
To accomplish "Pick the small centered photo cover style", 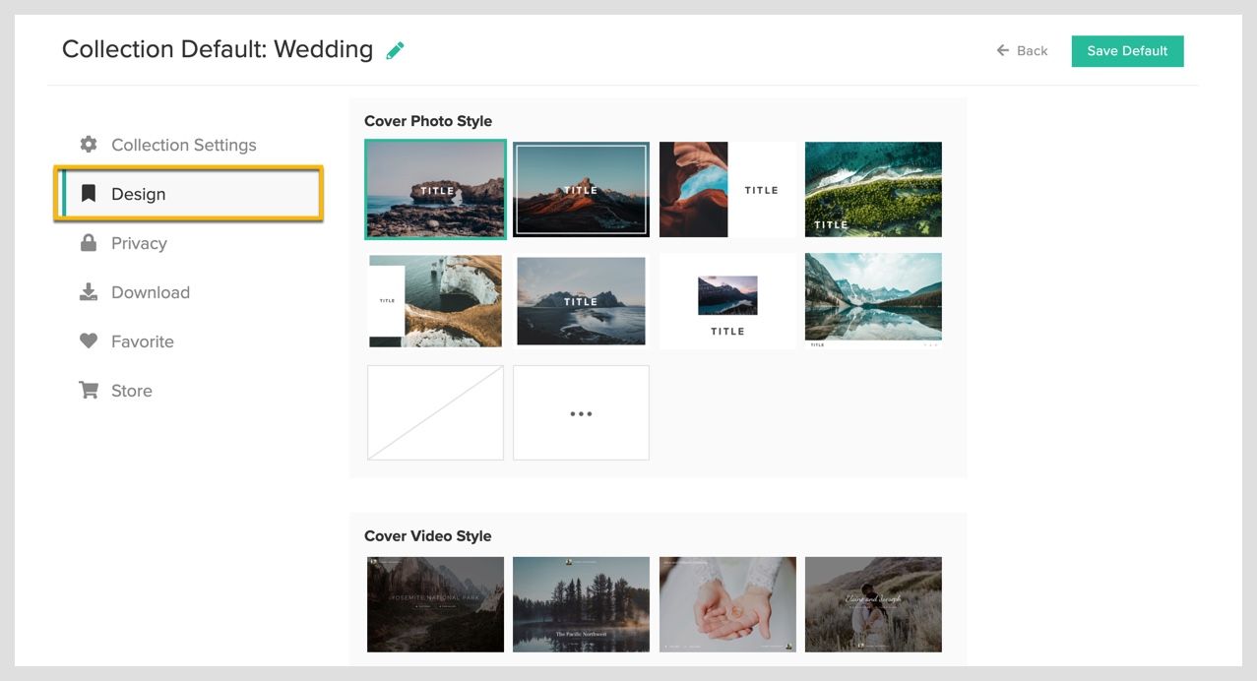I will pos(727,301).
